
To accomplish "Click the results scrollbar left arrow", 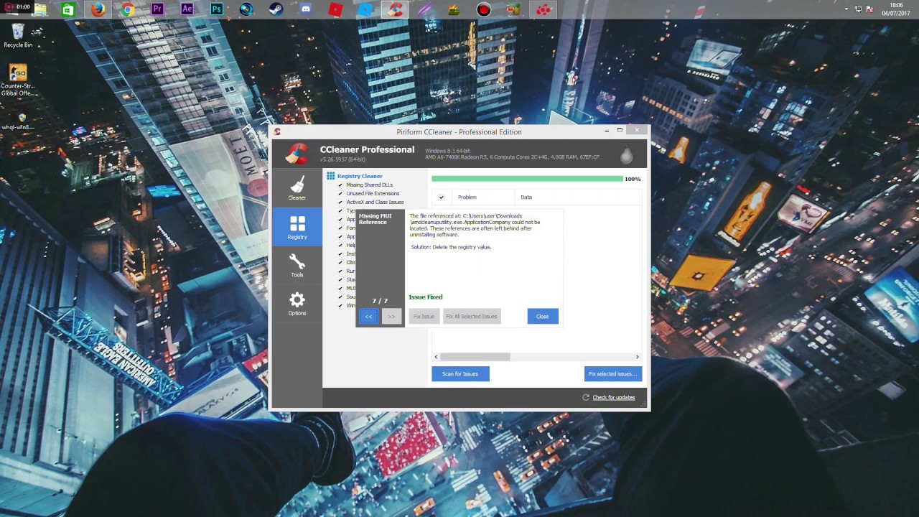I will click(x=435, y=356).
